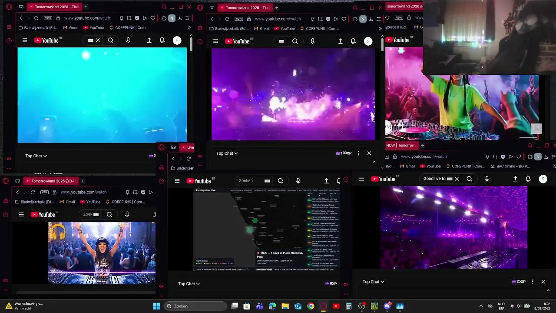Show hidden icons in system tray

(480, 306)
